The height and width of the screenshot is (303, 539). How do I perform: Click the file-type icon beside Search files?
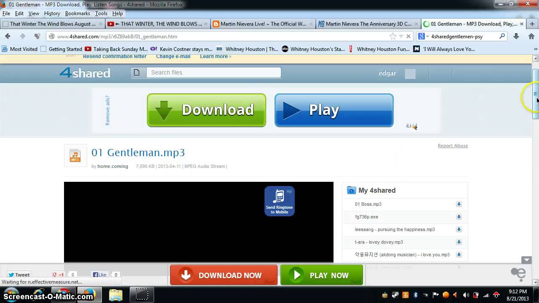[x=137, y=72]
